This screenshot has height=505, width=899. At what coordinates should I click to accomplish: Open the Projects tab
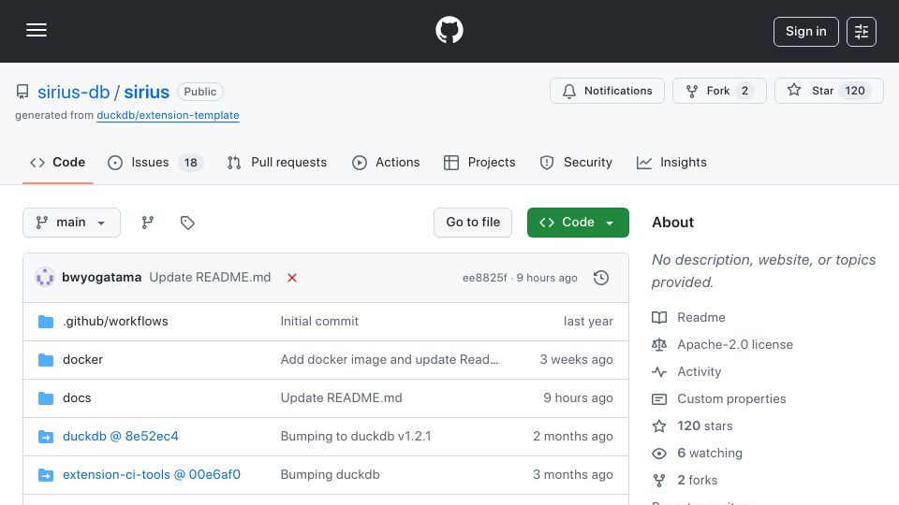point(479,163)
